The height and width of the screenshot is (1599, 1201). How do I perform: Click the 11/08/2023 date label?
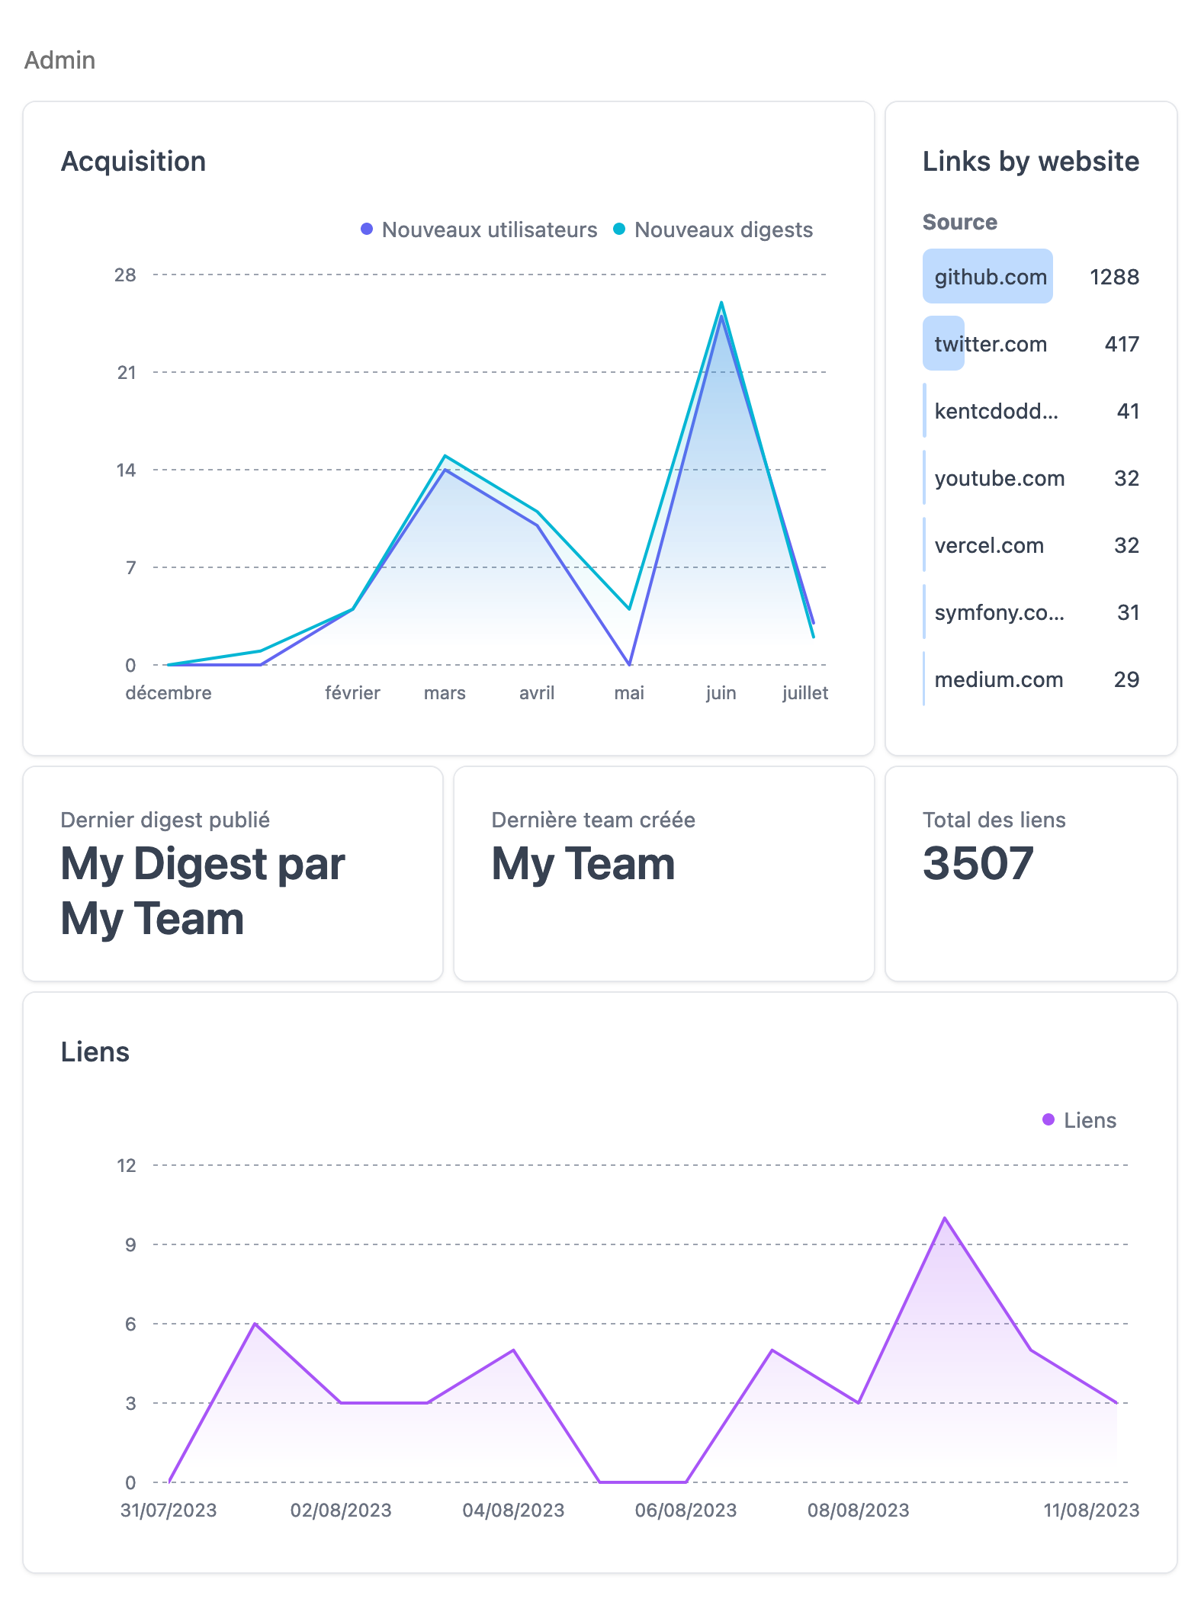point(1091,1511)
